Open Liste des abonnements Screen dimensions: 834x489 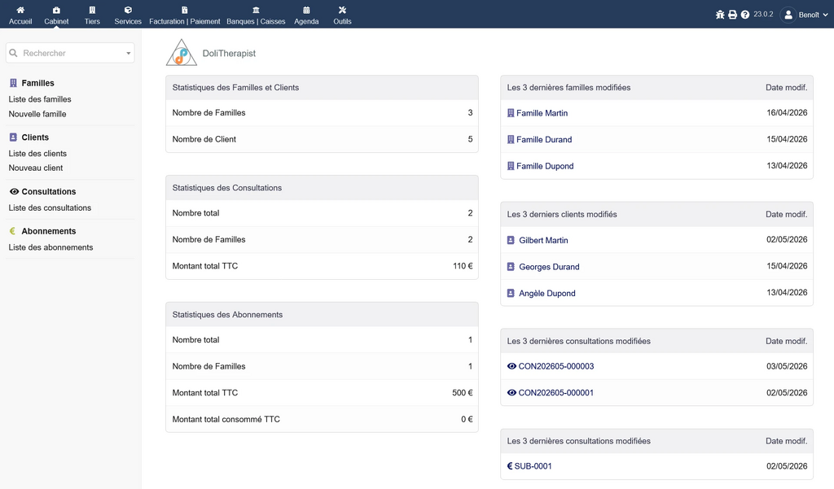click(50, 247)
